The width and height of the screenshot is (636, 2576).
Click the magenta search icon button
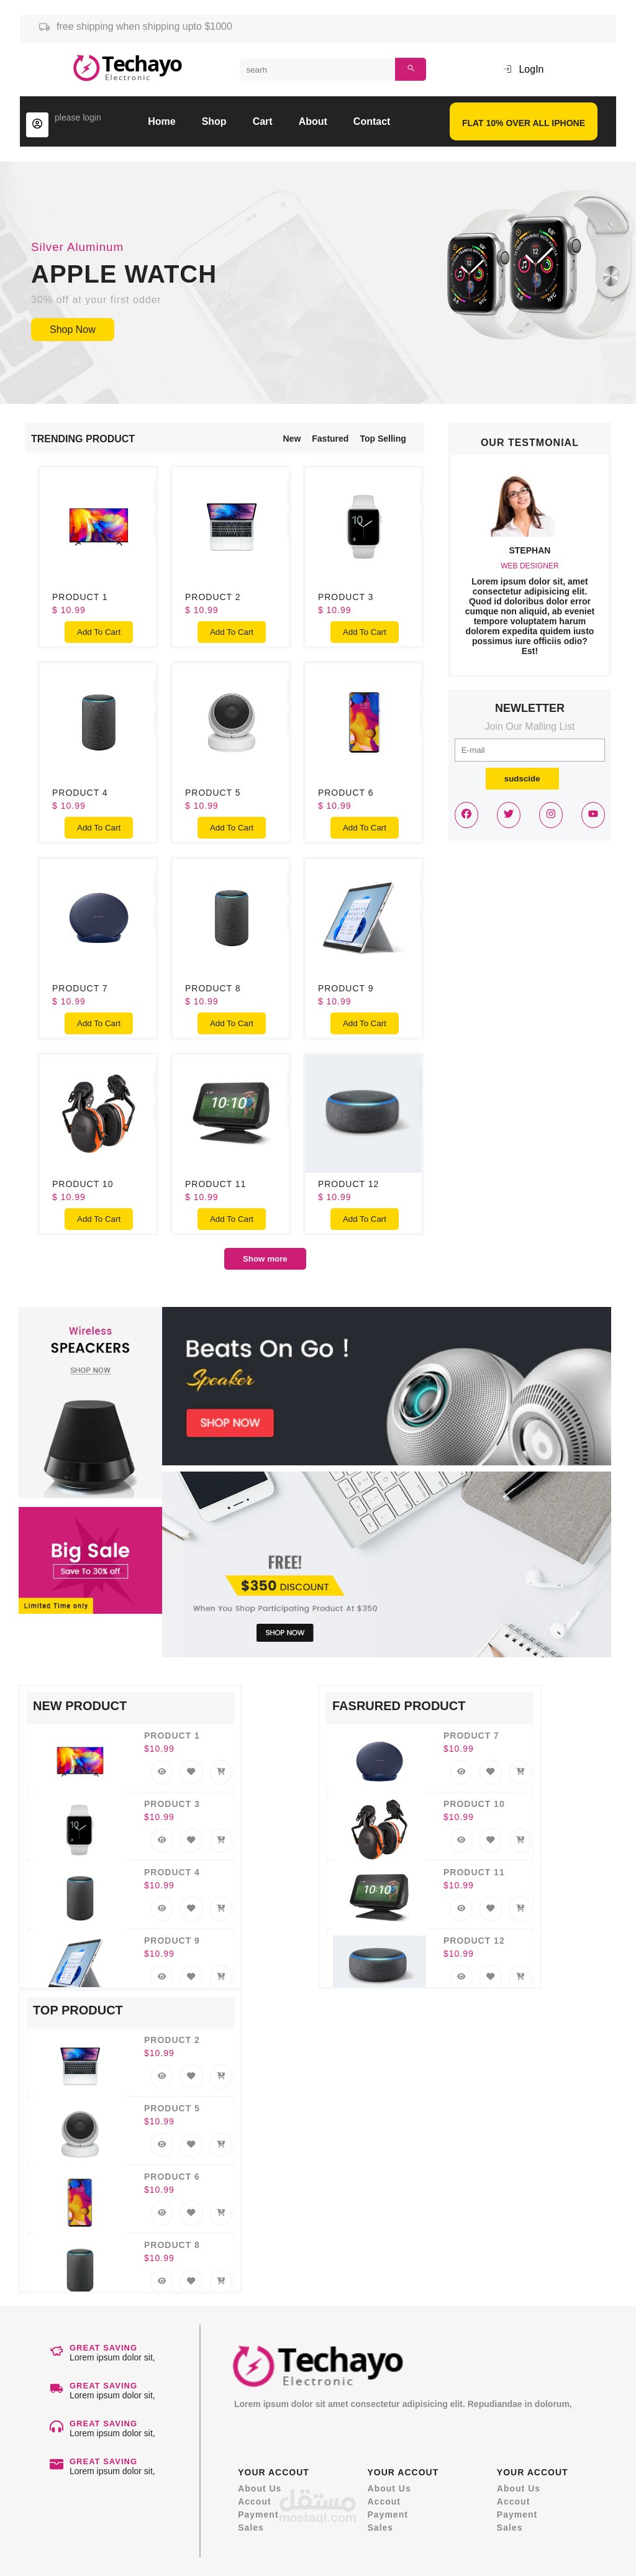click(x=410, y=69)
